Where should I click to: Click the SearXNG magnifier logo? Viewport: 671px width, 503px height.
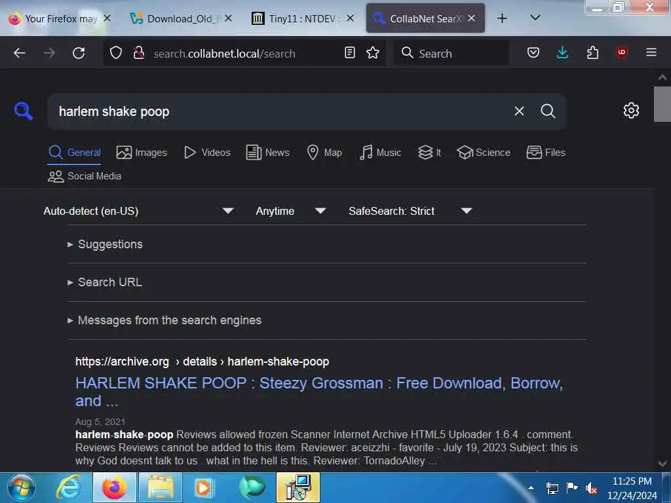click(x=23, y=111)
